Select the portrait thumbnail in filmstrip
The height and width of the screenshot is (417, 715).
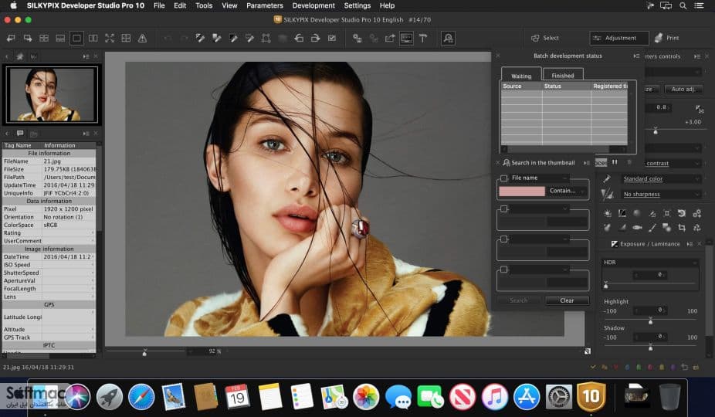click(x=52, y=95)
